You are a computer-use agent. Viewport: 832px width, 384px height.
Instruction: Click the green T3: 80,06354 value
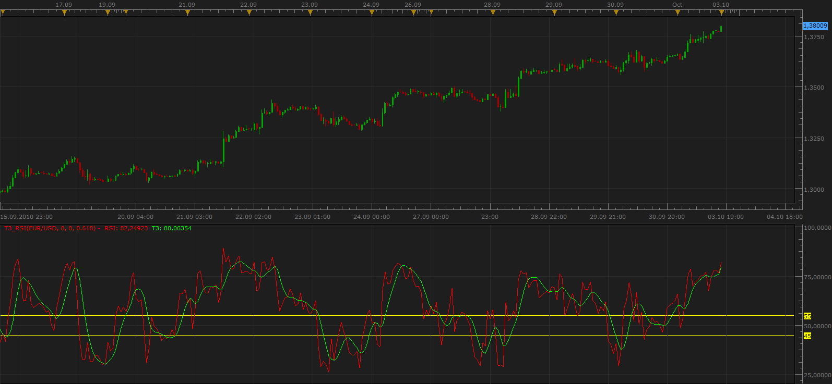[x=172, y=228]
